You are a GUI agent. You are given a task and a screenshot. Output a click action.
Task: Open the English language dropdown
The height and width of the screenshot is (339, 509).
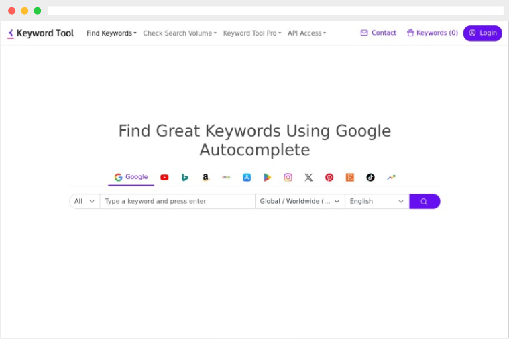[377, 202]
